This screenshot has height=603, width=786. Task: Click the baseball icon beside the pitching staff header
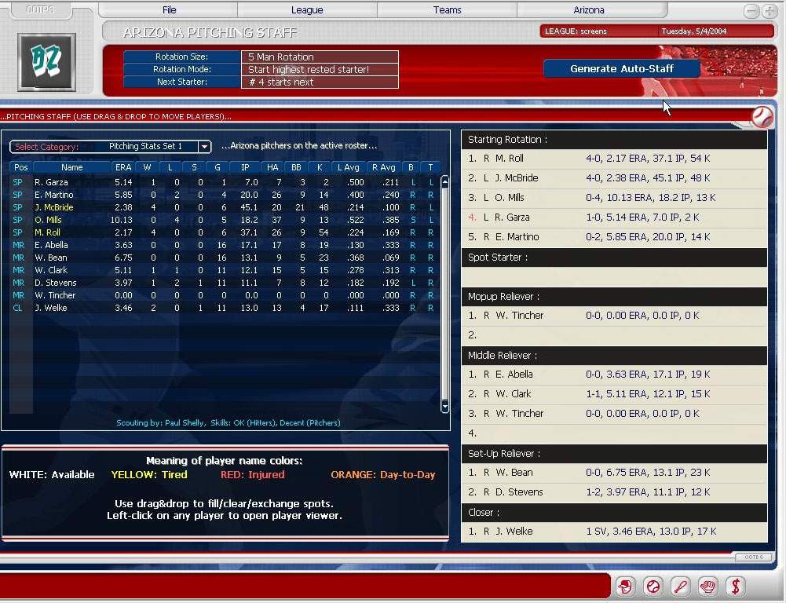[x=762, y=117]
